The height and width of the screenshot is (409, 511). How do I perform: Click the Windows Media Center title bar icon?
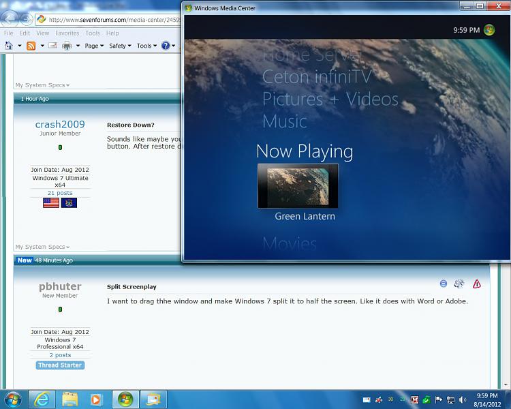point(188,8)
